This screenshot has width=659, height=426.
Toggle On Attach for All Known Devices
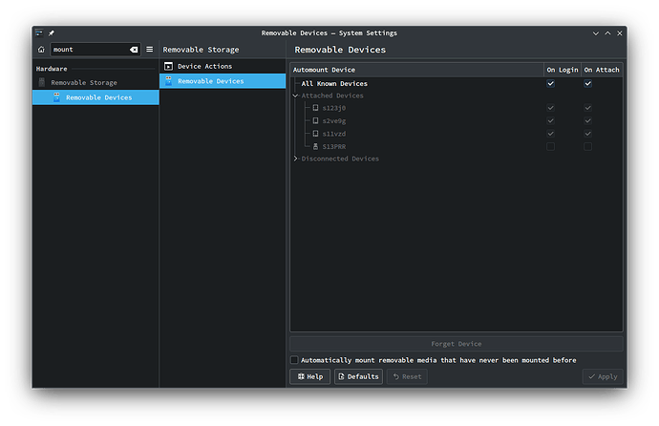(587, 84)
